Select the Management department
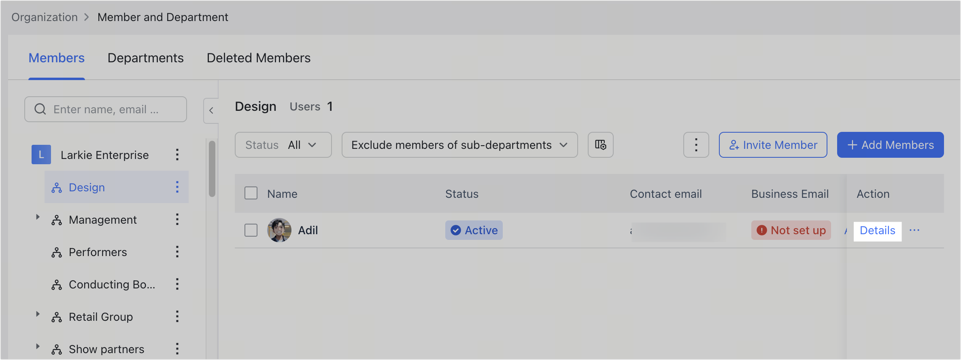 103,220
